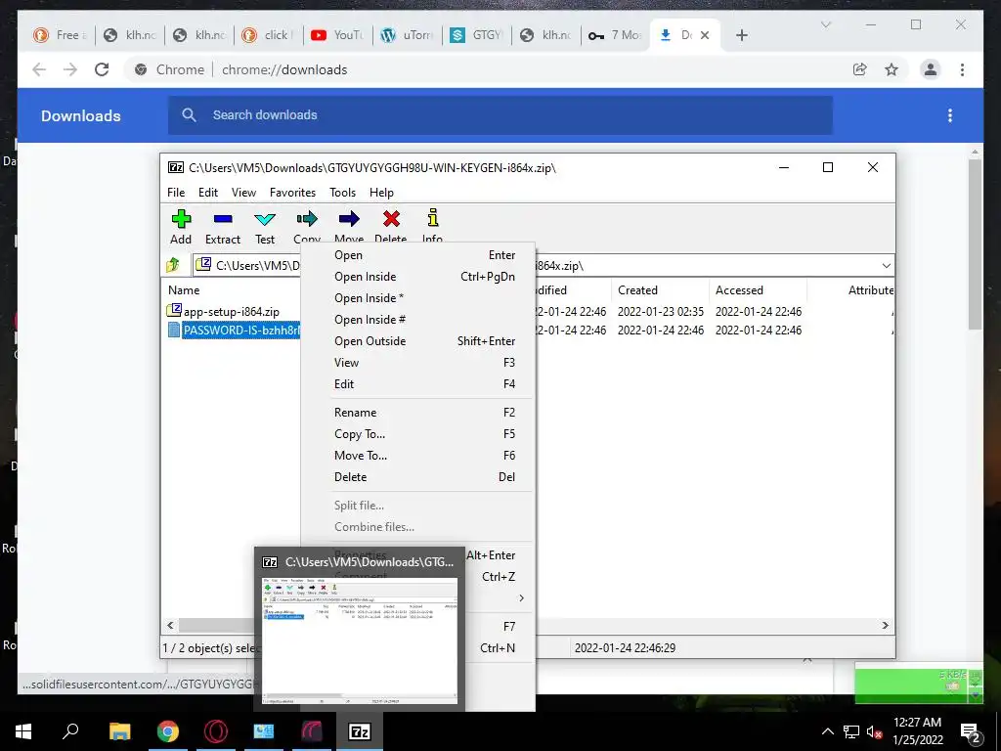The image size is (1001, 751).
Task: Choose Rename in context menu
Action: coord(417,413)
